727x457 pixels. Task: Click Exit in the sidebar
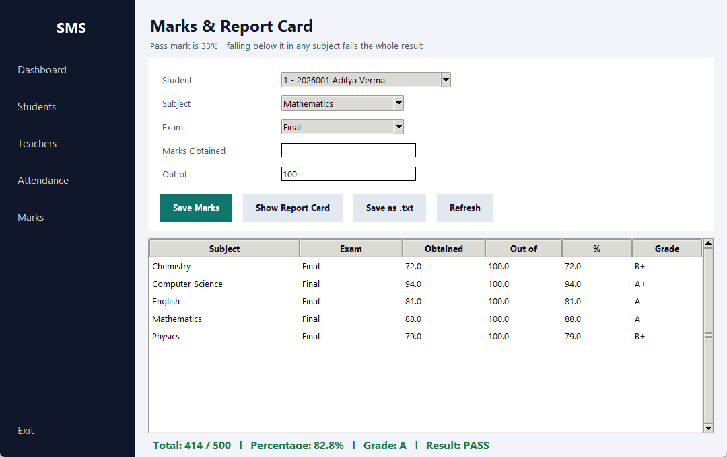[26, 431]
